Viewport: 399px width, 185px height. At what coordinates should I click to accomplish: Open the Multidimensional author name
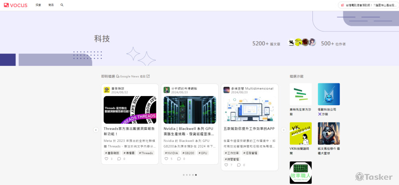(x=252, y=89)
